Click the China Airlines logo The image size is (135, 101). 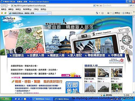pyautogui.click(x=117, y=61)
